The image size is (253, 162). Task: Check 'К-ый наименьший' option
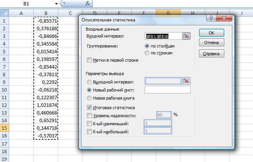click(89, 124)
